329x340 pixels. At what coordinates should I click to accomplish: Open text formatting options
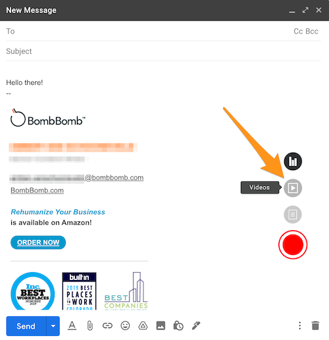coord(72,326)
